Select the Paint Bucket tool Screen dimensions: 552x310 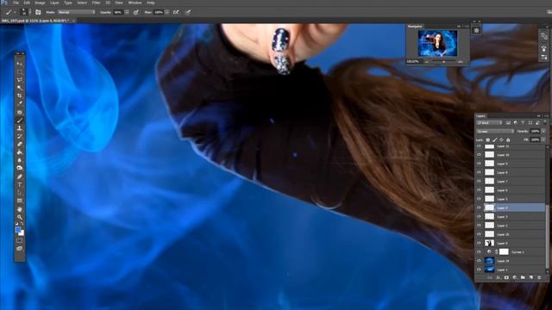(19, 152)
